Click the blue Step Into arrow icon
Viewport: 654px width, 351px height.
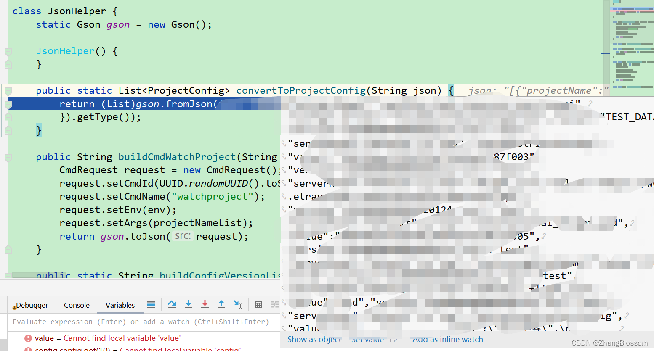(x=189, y=304)
